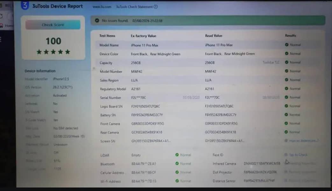Screen dimensions: 332x191
Task: Select the Bluetooth address 88:A4:79:**:2E:A1
Action: (144, 164)
